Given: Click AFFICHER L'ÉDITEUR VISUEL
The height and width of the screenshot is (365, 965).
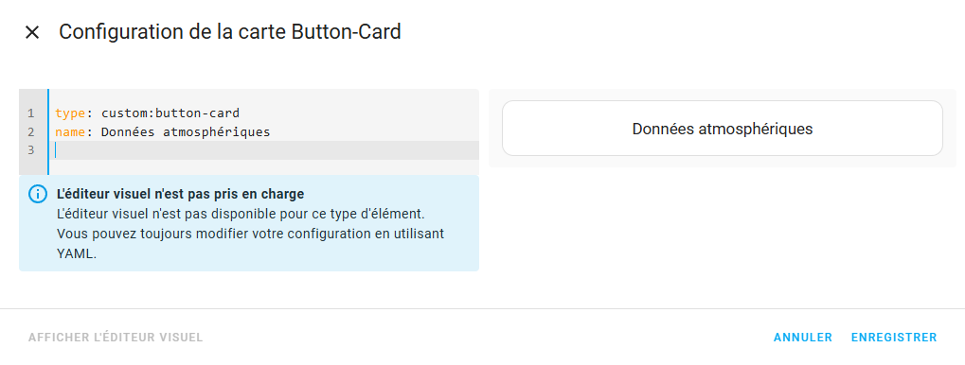Looking at the screenshot, I should click(116, 338).
